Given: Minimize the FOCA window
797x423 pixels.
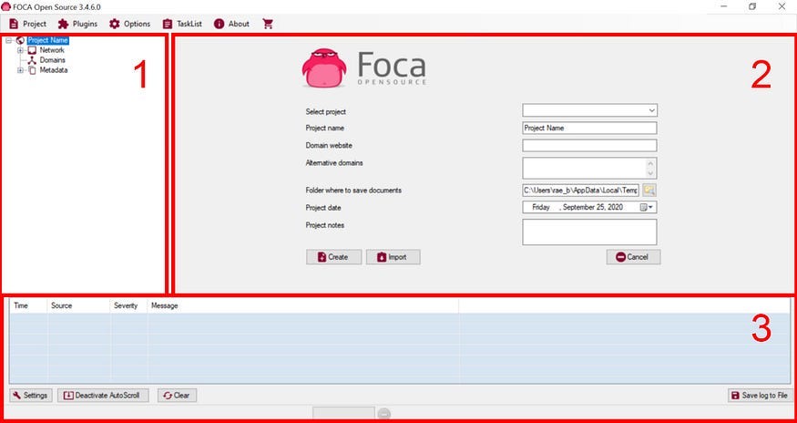Looking at the screenshot, I should 724,6.
